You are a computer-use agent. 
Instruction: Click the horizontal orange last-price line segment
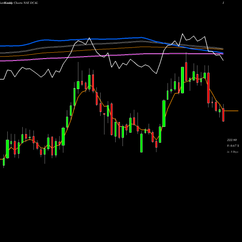(x=231, y=111)
